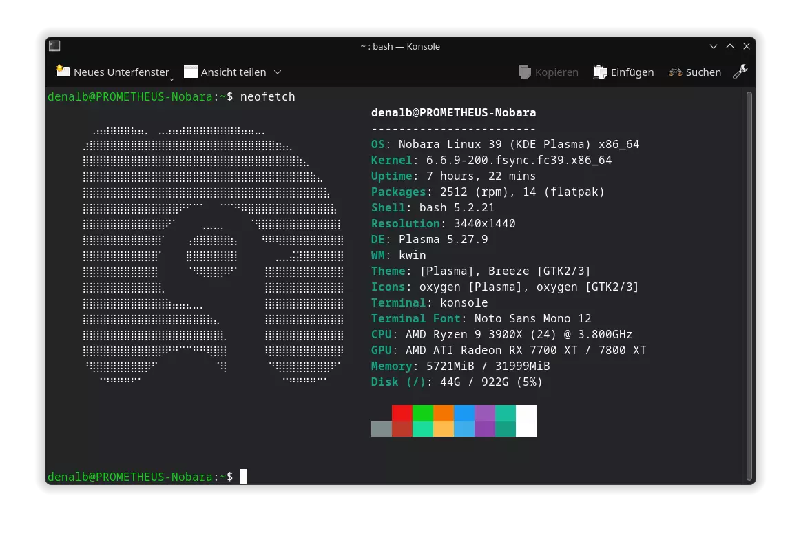Expand the Neues Unterfenster dropdown arrow
Viewport: 801px width, 538px height.
point(171,79)
